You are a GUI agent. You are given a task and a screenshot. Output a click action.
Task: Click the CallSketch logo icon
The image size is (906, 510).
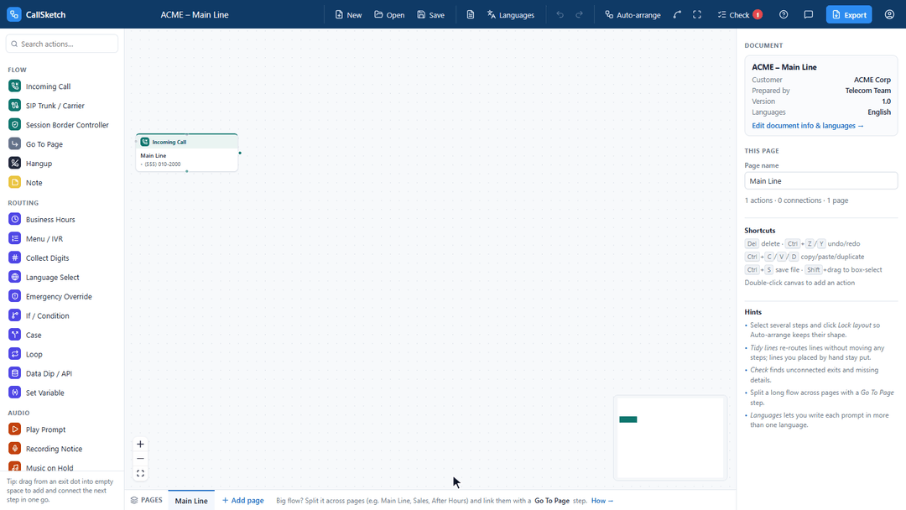pos(14,14)
